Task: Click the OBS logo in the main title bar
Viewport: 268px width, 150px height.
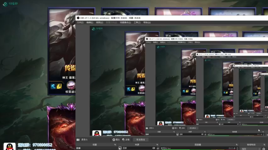Action: coord(78,18)
